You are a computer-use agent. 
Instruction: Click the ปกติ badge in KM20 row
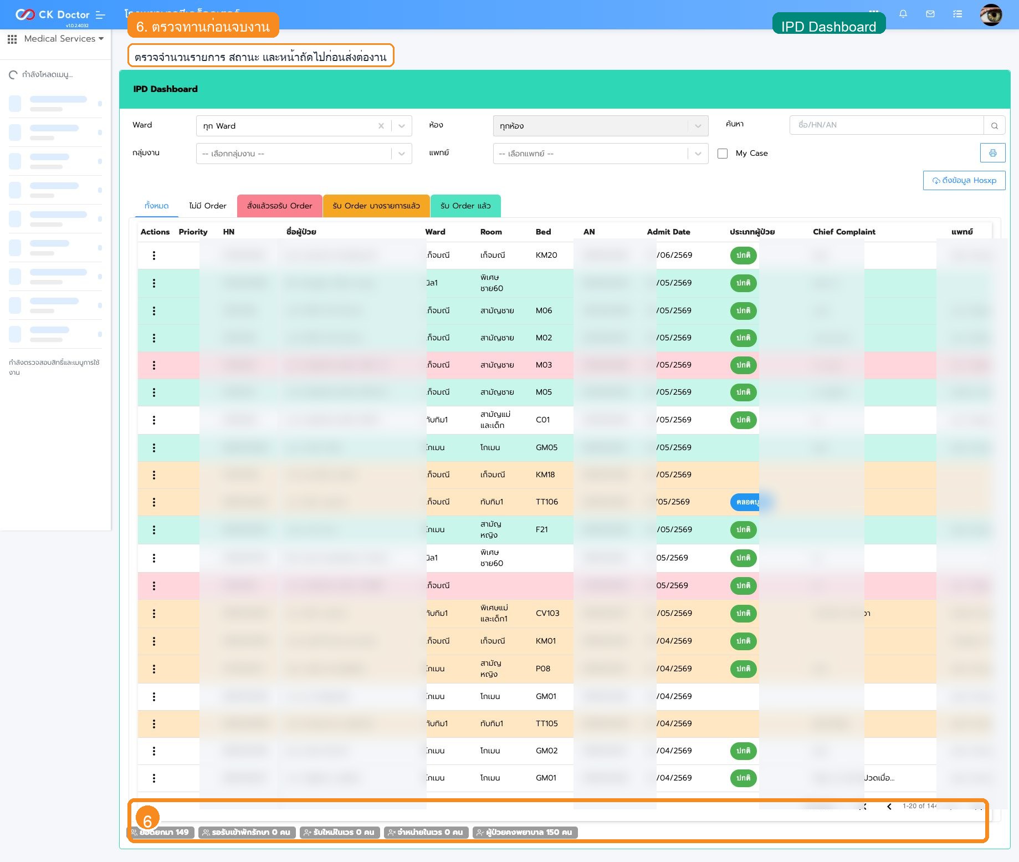(743, 256)
